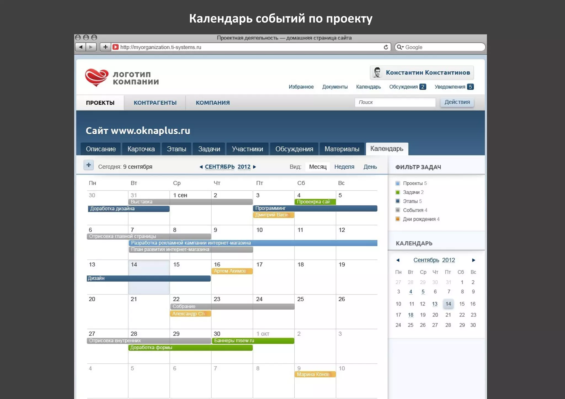
Task: Open the Уведомления notifications link
Action: click(x=450, y=87)
